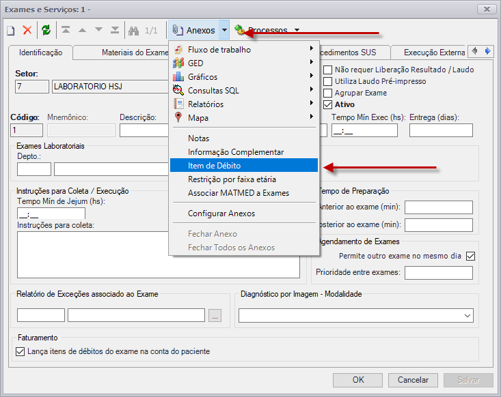
Task: Click the OK button
Action: coord(358,380)
